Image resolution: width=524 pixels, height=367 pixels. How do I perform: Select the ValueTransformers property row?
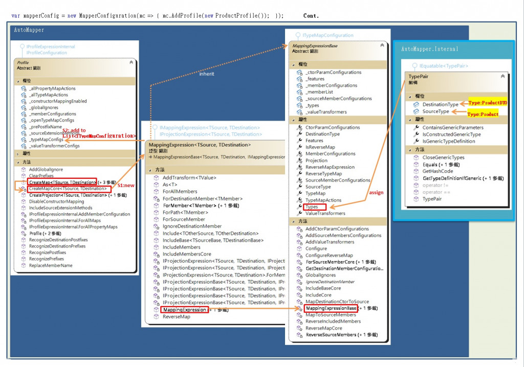pyautogui.click(x=325, y=213)
